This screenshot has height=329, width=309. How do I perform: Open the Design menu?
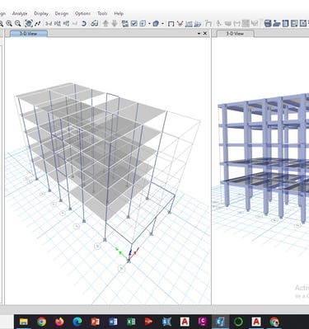pos(62,13)
